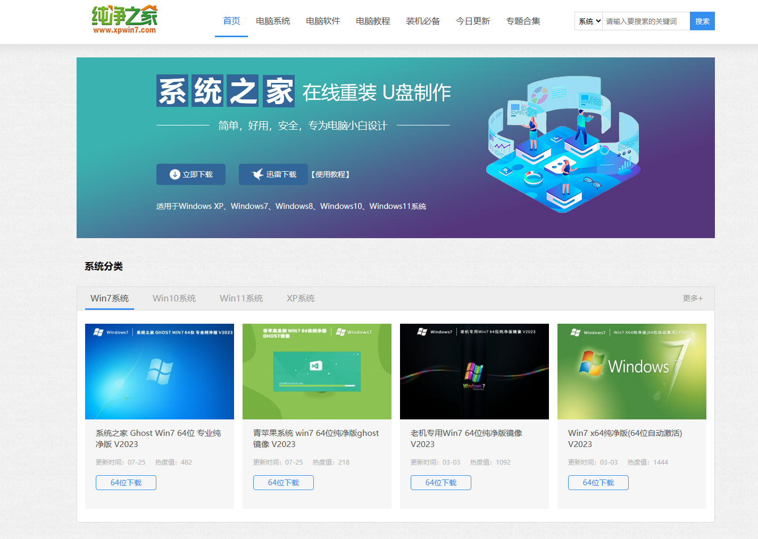Expand the 系统 search category dropdown
The height and width of the screenshot is (539, 758).
tap(588, 21)
